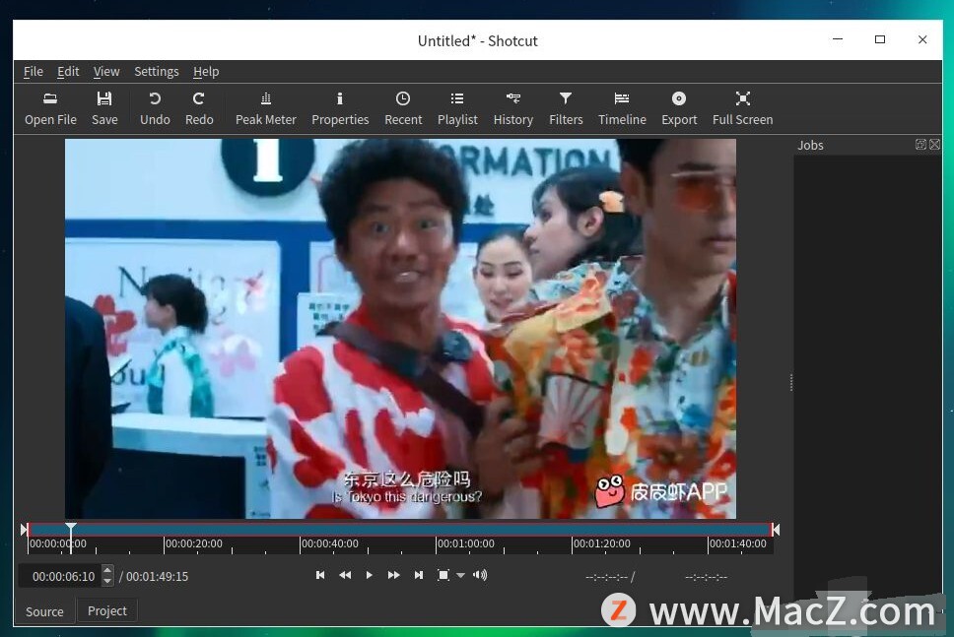This screenshot has height=637, width=954.
Task: Increment timecode with up stepper arrow
Action: [x=107, y=571]
